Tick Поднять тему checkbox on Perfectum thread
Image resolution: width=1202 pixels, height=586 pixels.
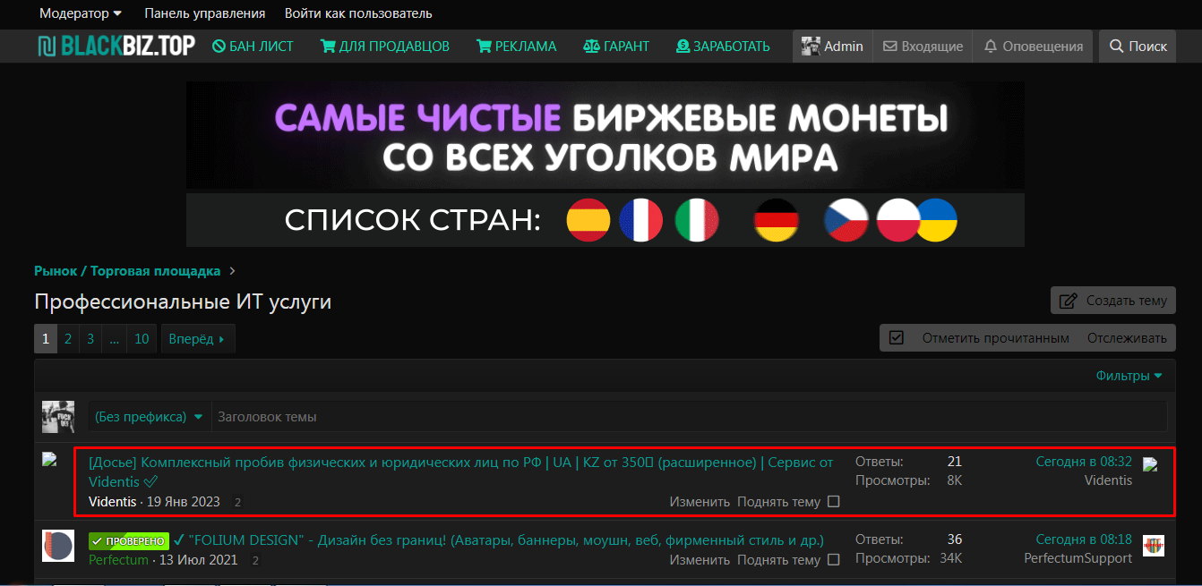834,559
